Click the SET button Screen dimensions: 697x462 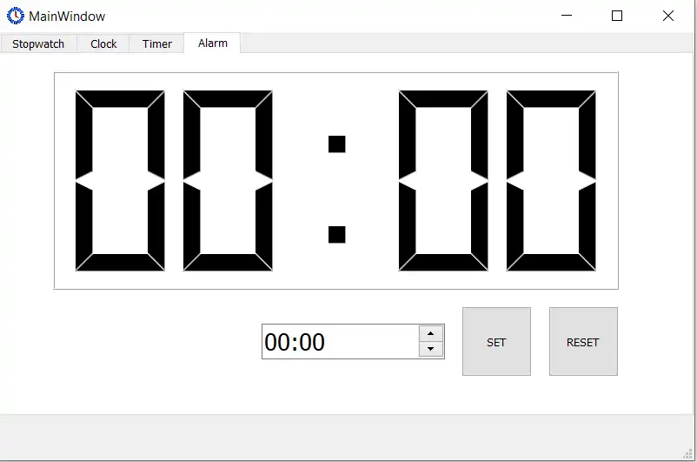(496, 341)
